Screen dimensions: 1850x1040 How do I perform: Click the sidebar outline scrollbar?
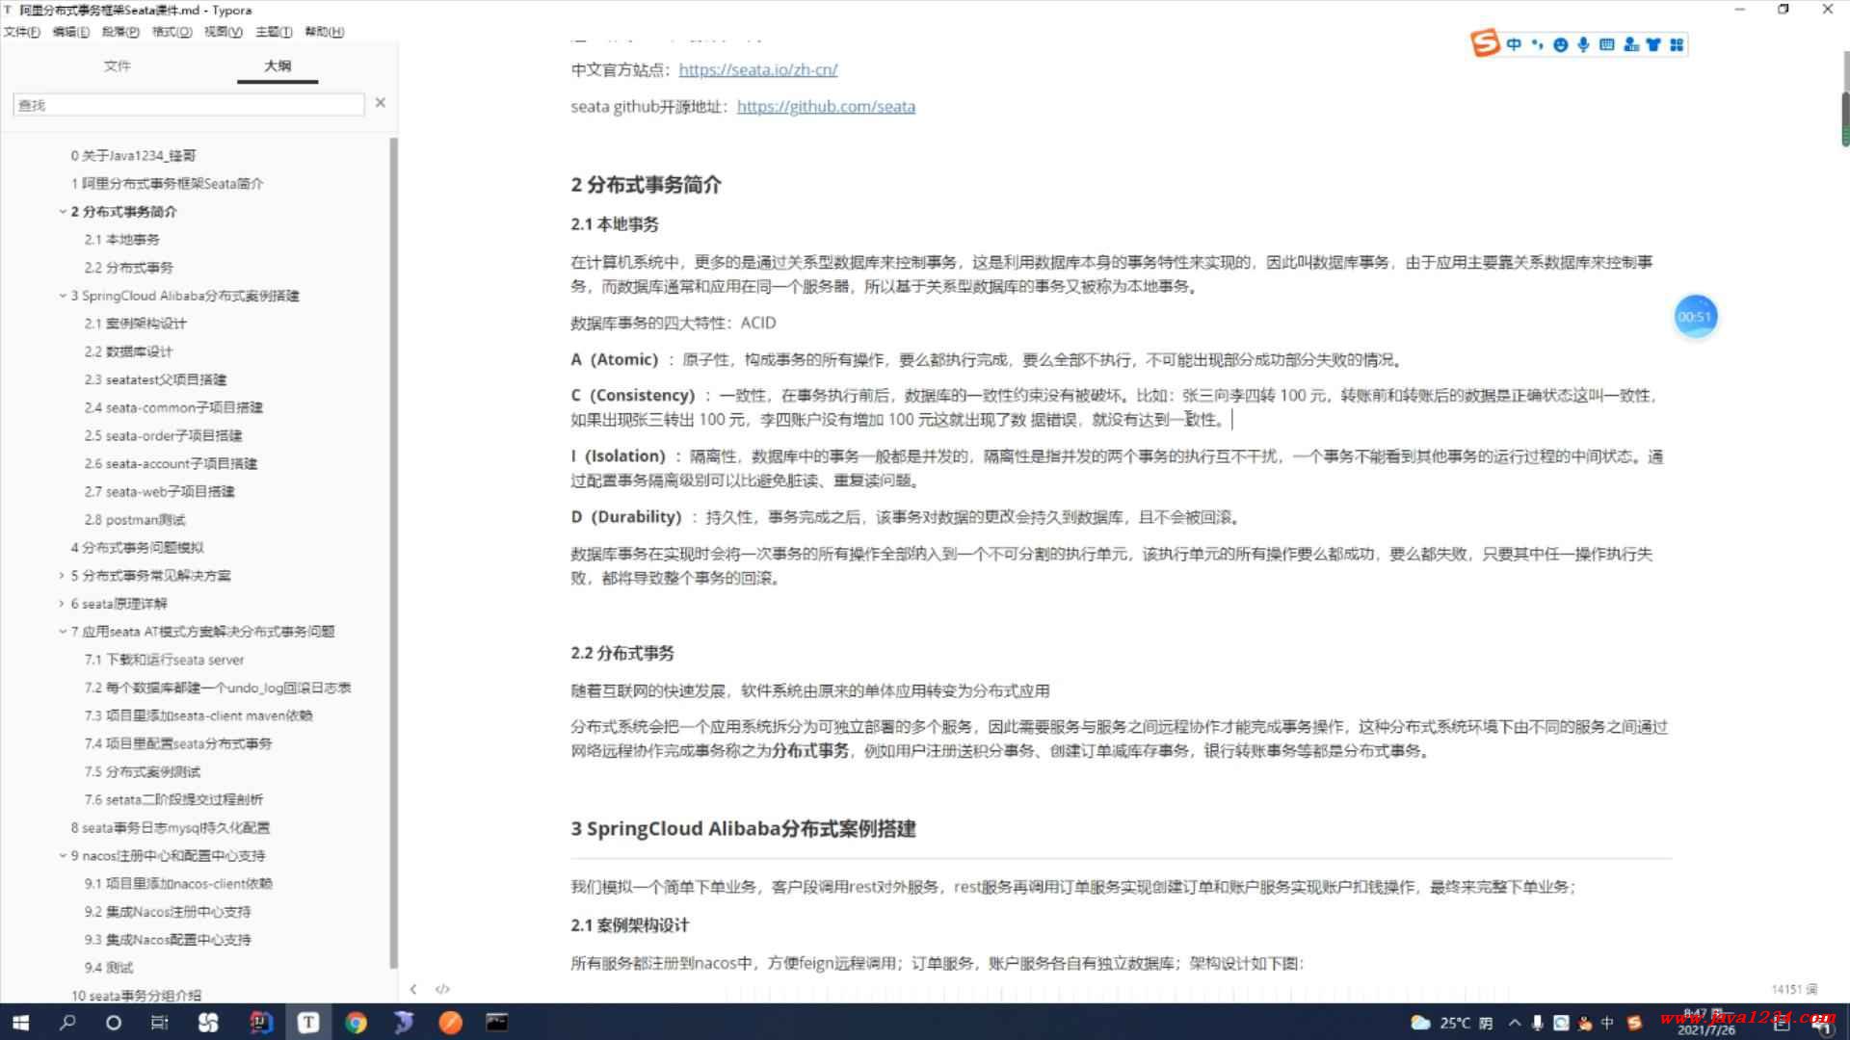point(393,554)
